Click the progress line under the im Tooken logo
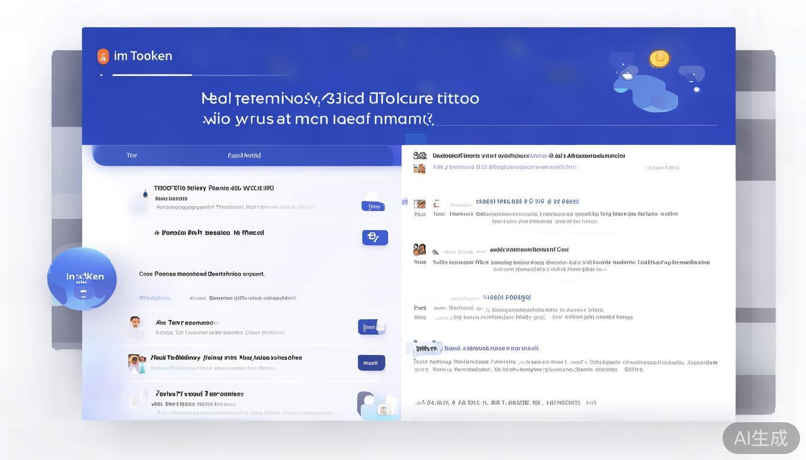 tap(152, 75)
